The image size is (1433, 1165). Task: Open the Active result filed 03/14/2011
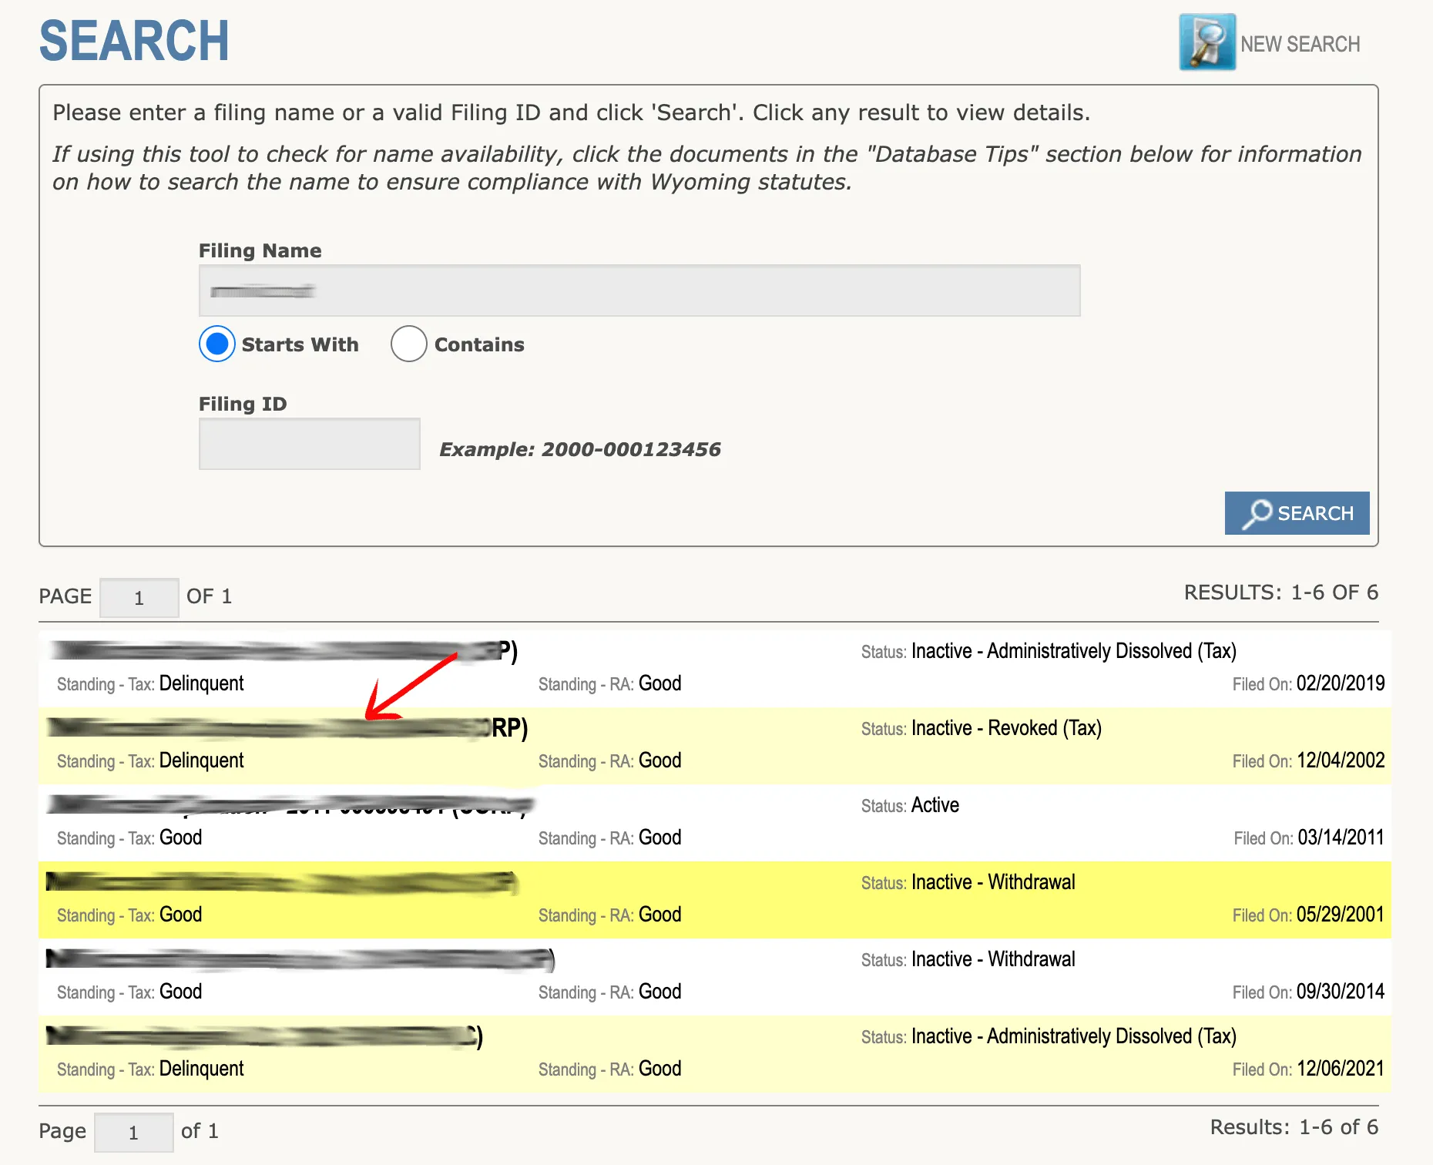[715, 823]
